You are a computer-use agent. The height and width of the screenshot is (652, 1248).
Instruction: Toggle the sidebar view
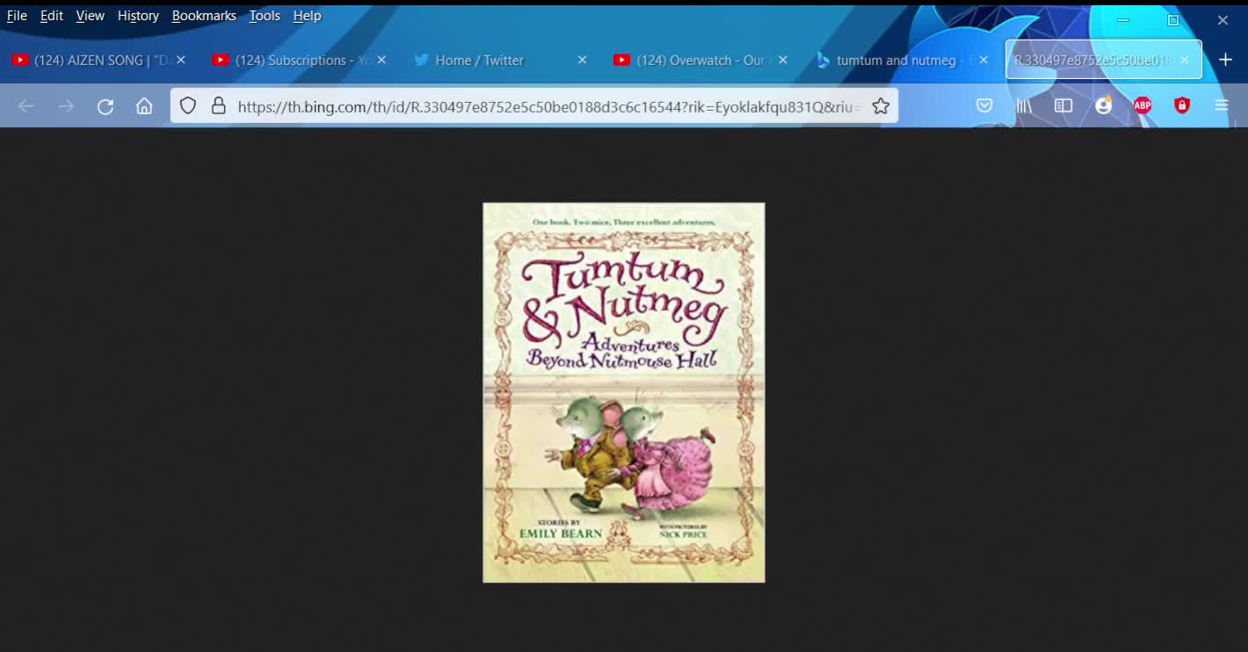[x=1063, y=105]
